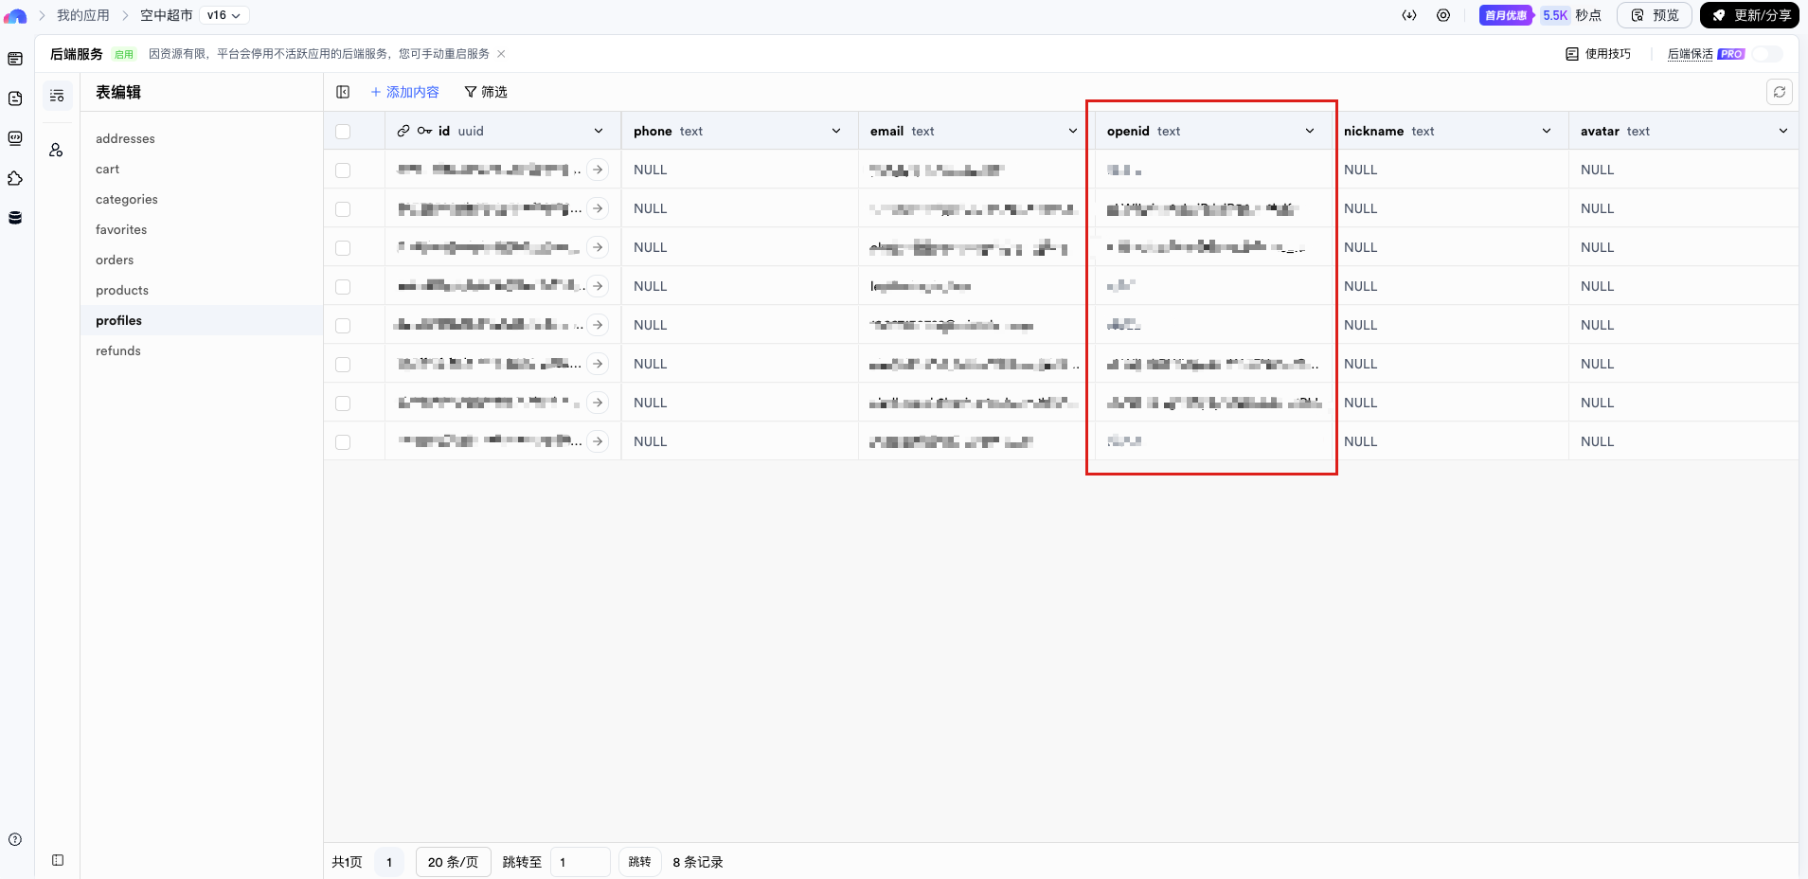This screenshot has height=879, width=1808.
Task: Collapse the table list panel icon
Action: tap(343, 92)
